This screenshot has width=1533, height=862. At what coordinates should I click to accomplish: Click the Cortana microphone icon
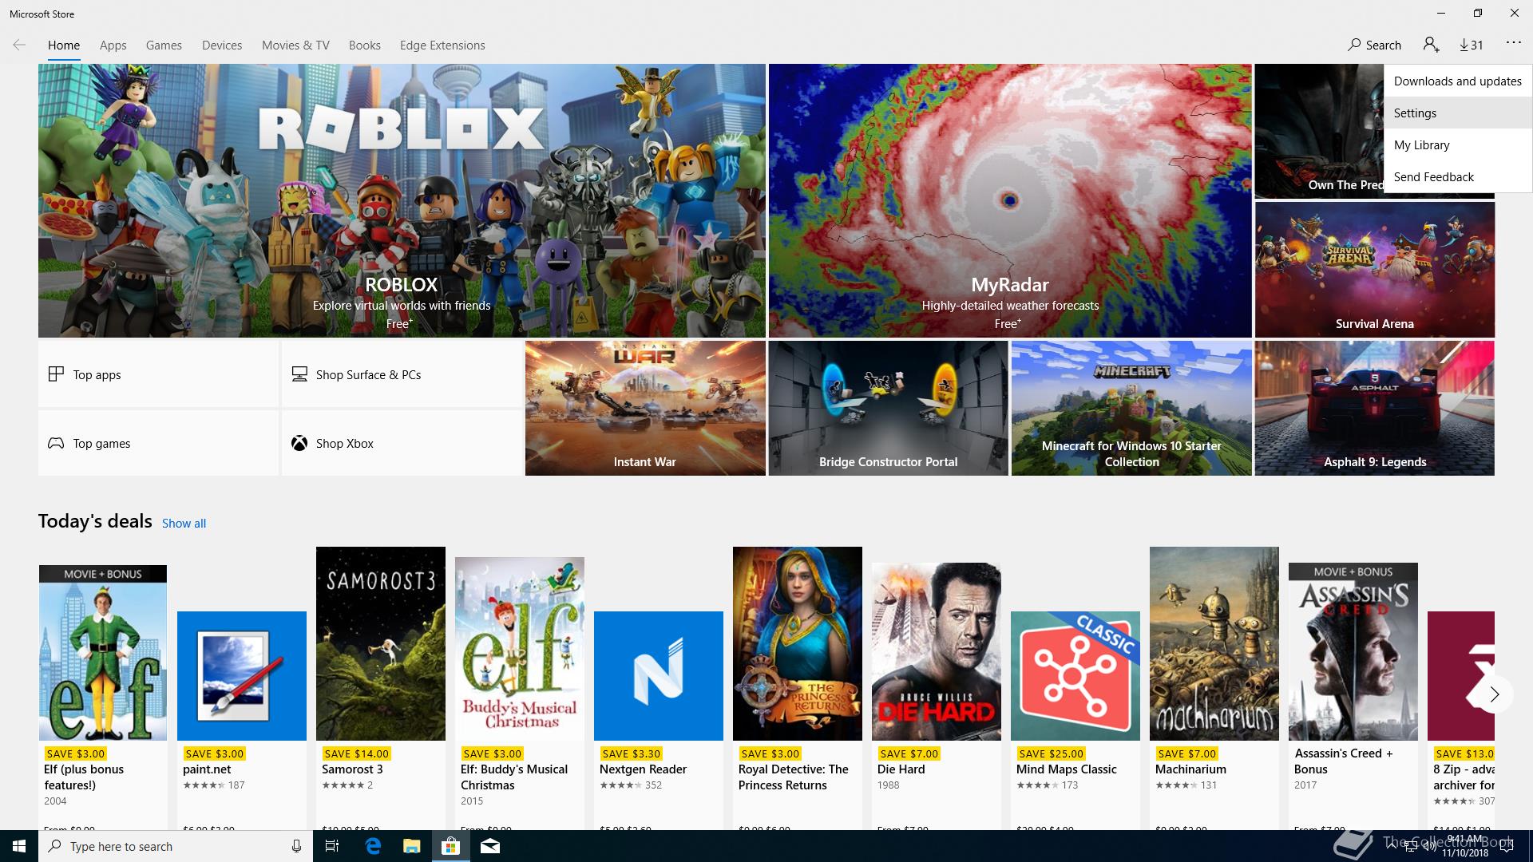point(296,846)
